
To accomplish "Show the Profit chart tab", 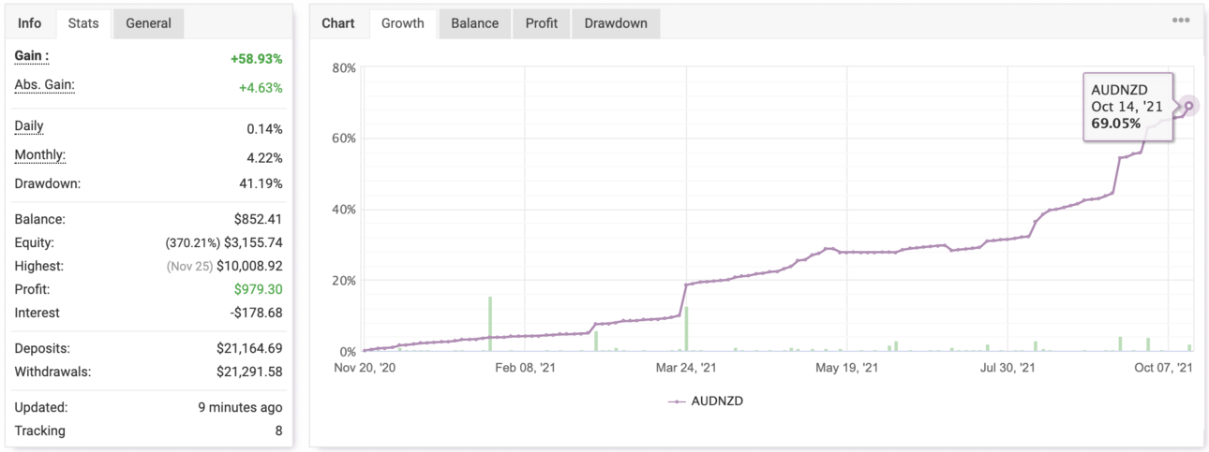I will 542,23.
